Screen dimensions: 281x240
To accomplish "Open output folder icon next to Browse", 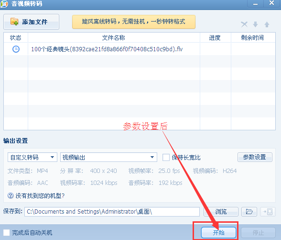I will tap(249, 212).
